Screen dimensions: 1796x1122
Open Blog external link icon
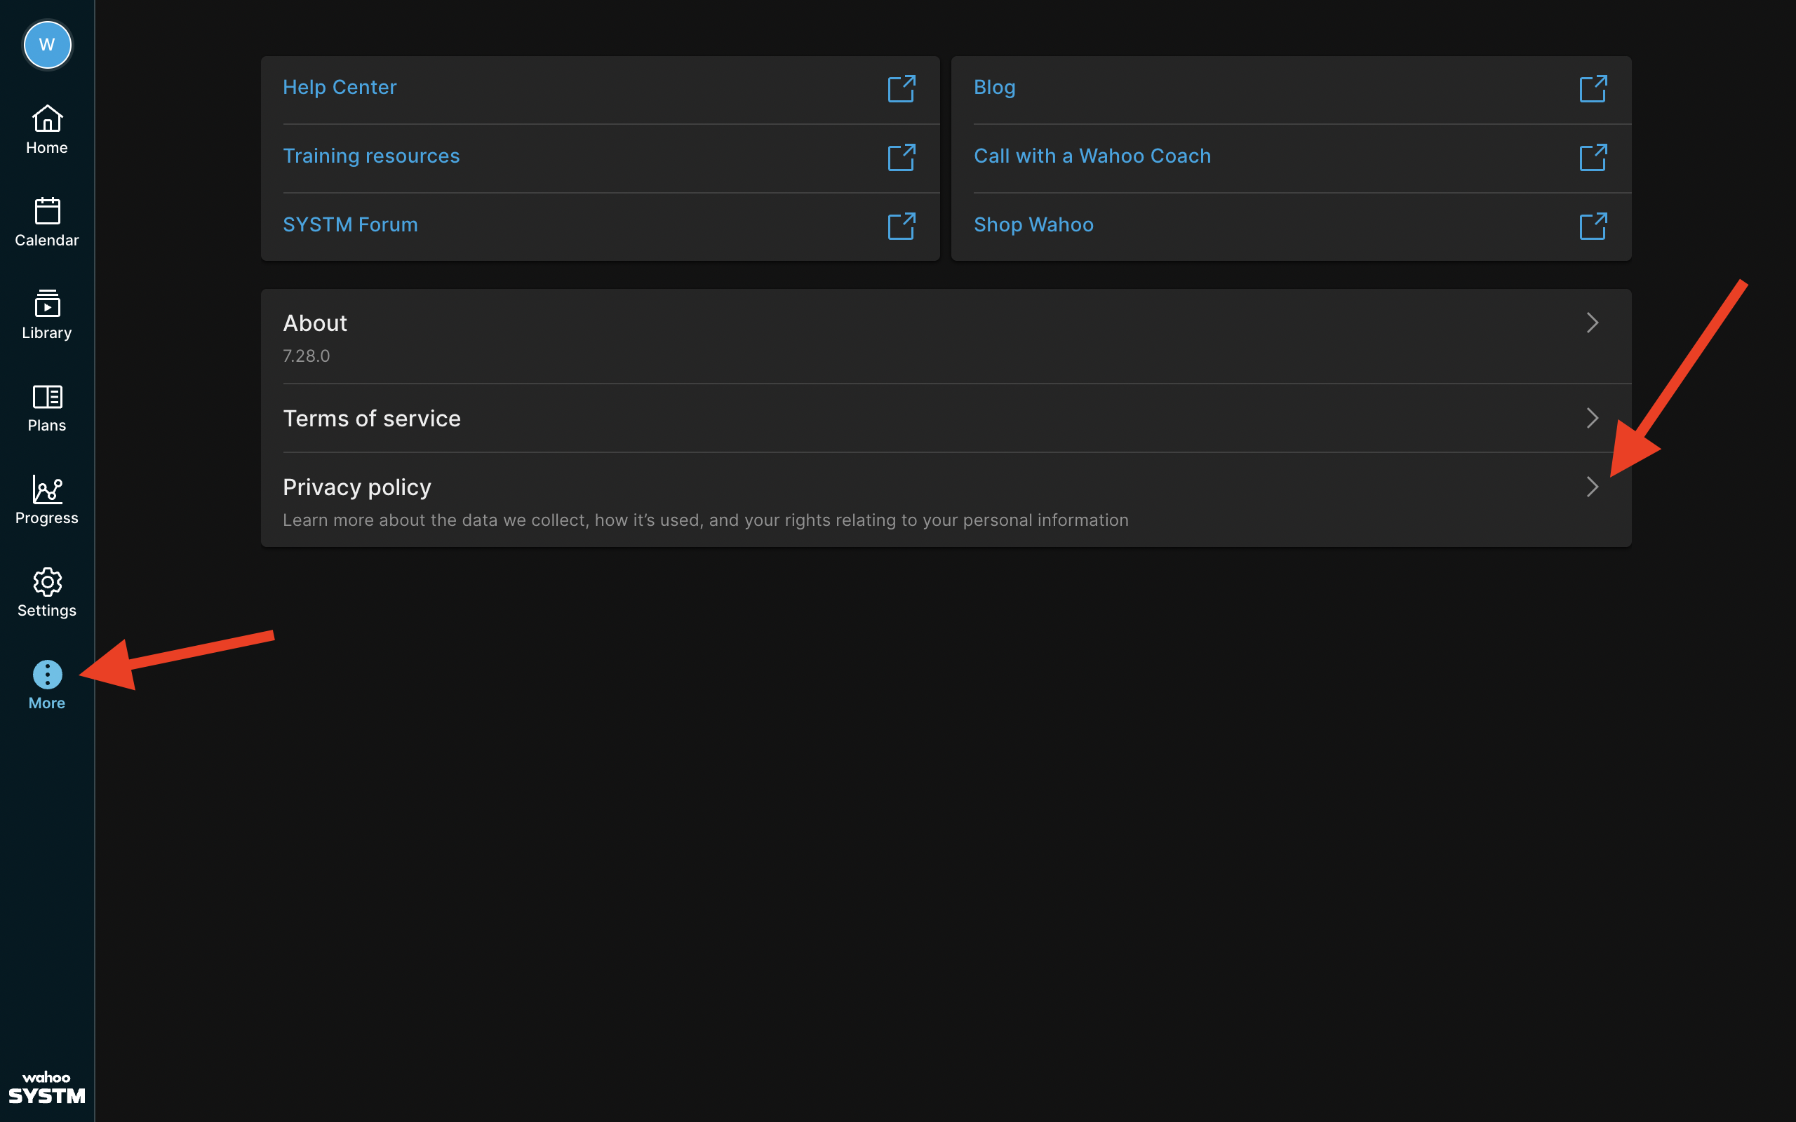[1593, 88]
